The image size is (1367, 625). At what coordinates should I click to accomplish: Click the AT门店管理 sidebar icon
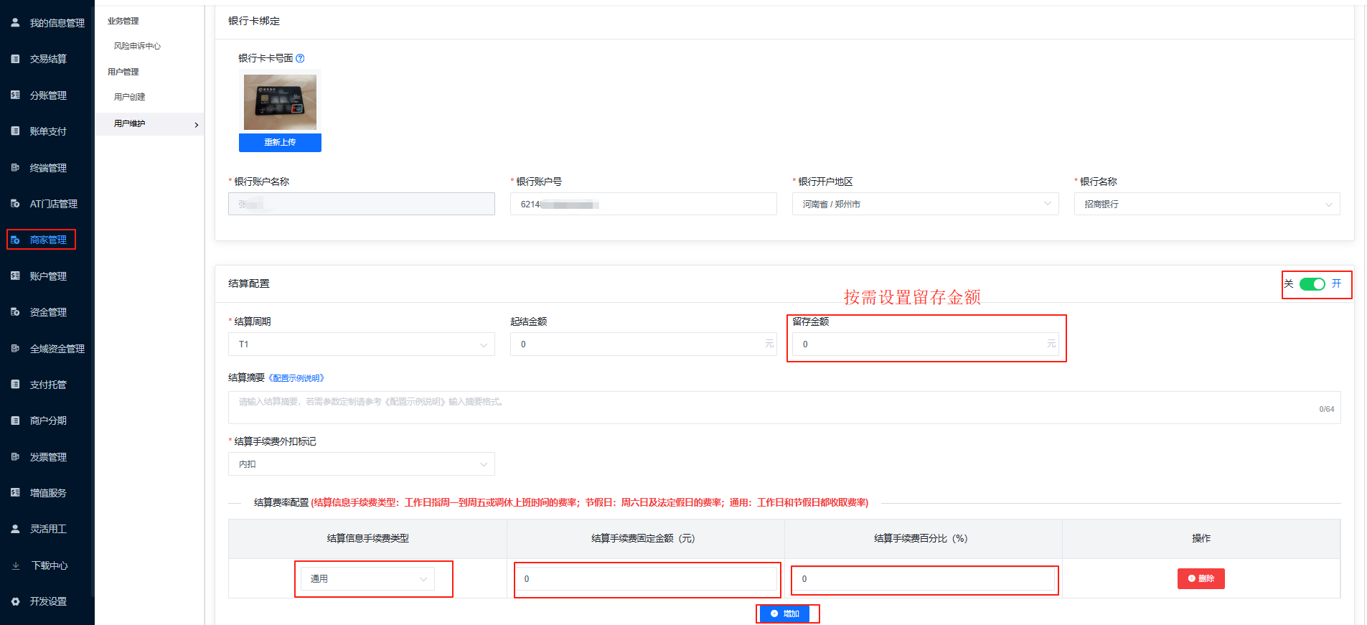click(15, 204)
